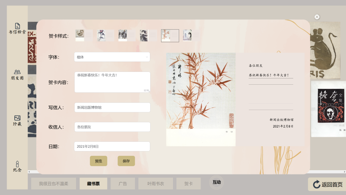The image size is (346, 195).
Task: Click the 预览 preview button
Action: point(99,161)
